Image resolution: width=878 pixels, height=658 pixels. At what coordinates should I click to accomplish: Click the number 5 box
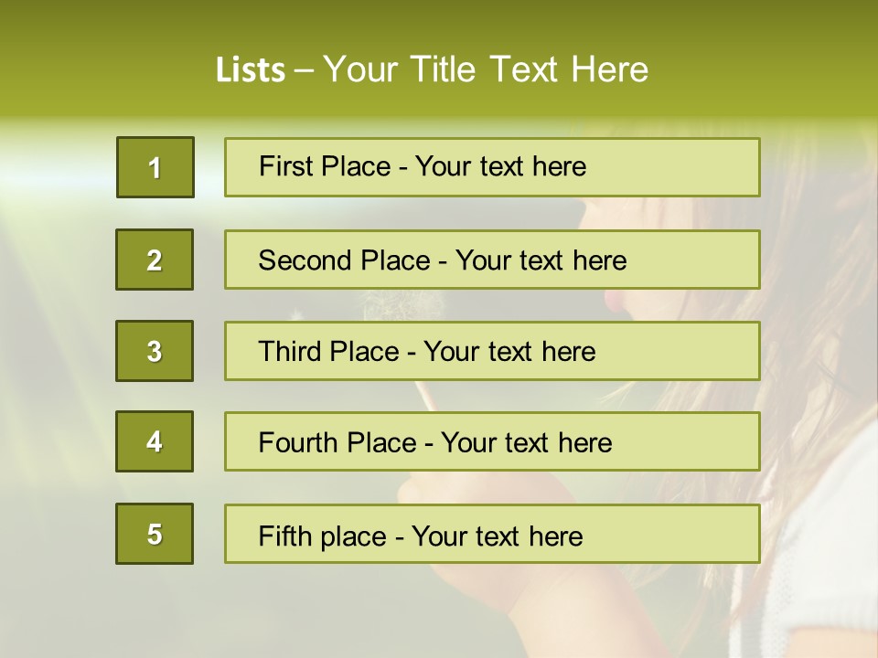(155, 534)
